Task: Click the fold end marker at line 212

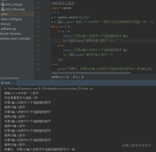Action: (50, 40)
